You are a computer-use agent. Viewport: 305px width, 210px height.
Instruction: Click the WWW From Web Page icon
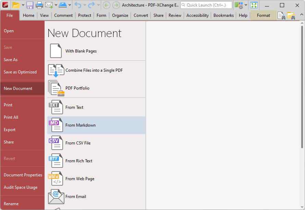click(56, 178)
